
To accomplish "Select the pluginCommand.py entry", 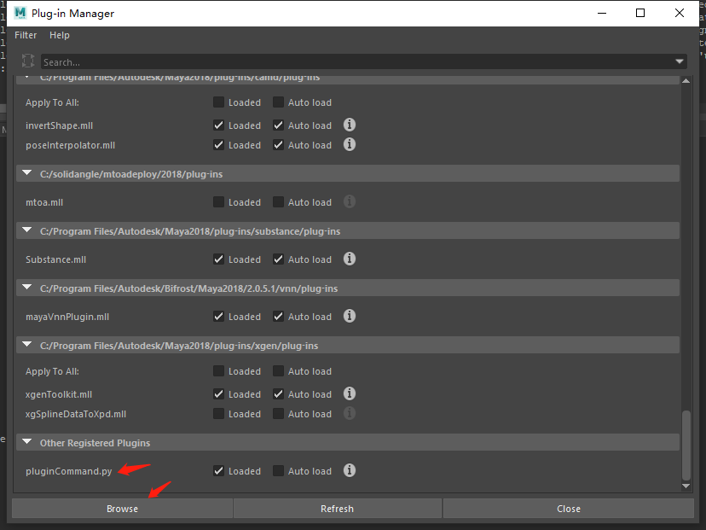I will (x=69, y=471).
